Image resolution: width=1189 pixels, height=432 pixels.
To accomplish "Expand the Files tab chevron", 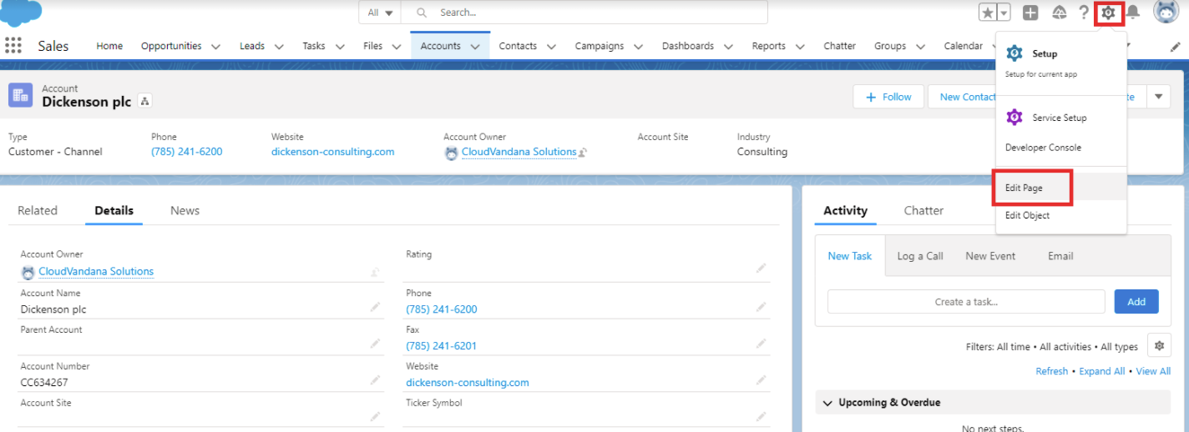I will pos(397,47).
